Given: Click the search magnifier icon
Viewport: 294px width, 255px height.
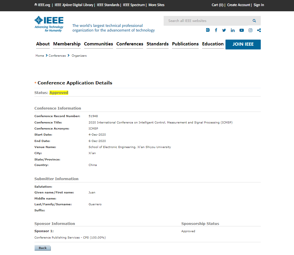Looking at the screenshot, I should tap(254, 21).
